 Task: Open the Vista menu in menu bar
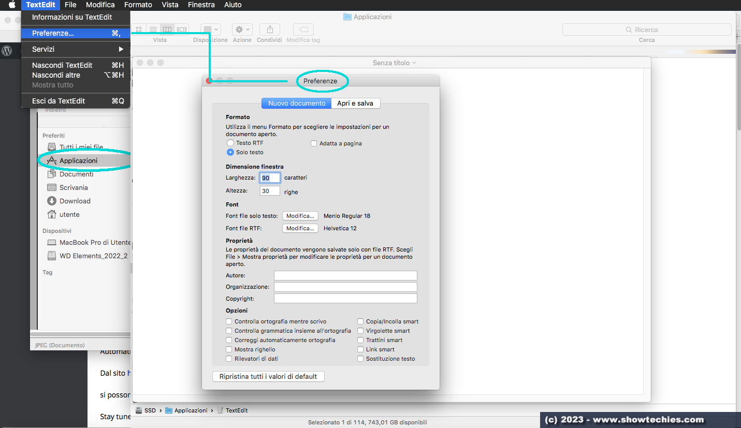click(170, 5)
